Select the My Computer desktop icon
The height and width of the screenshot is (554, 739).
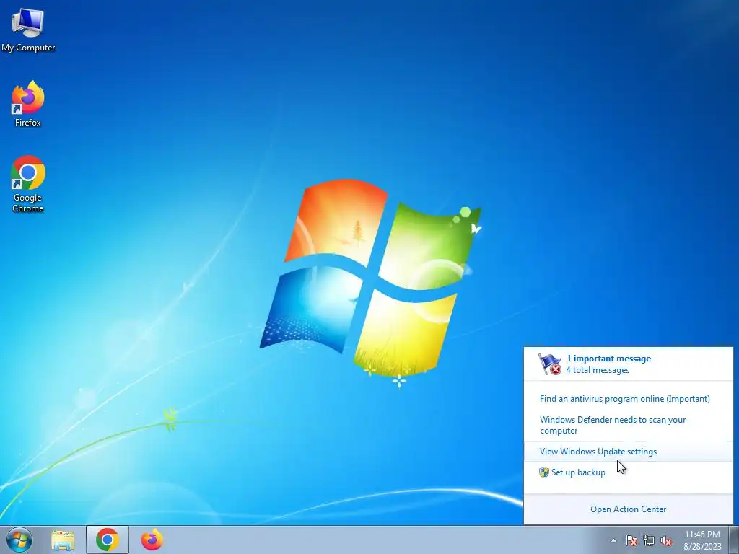28,29
